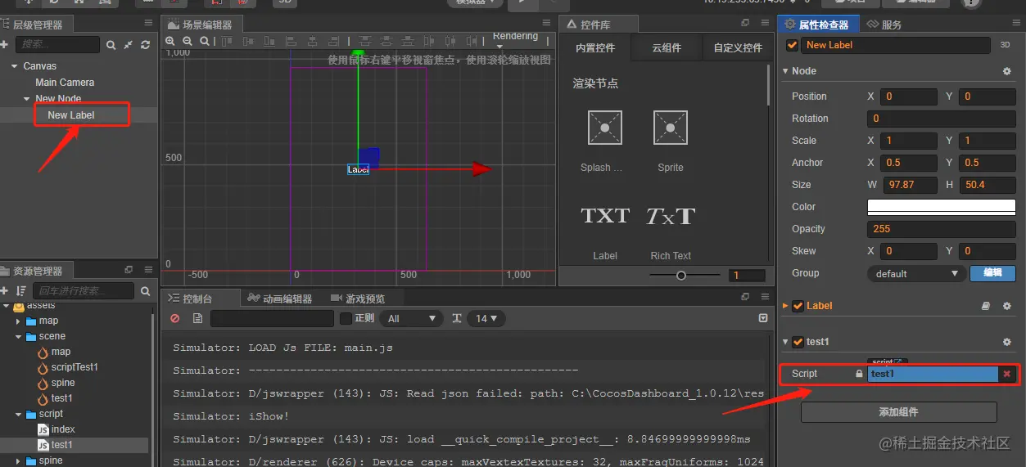The image size is (1026, 467).
Task: Click the Opacity value field
Action: [x=941, y=229]
